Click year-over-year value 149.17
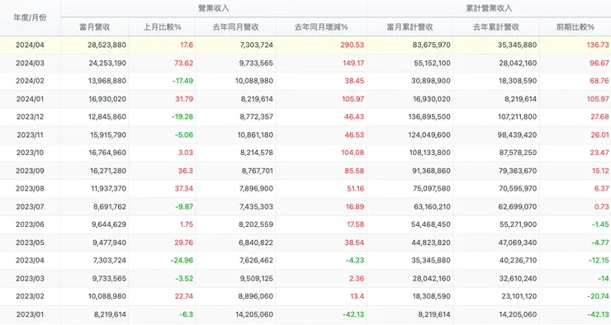The image size is (611, 325). tap(353, 63)
